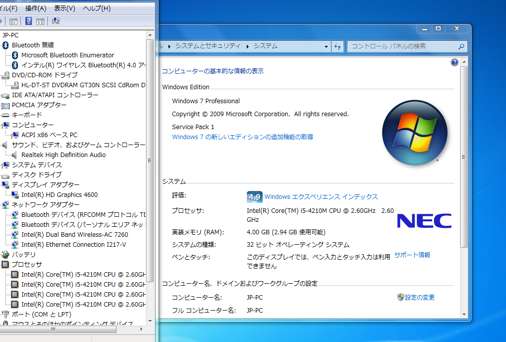
Task: Select ACPI x86 ベース PC entry
Action: pos(49,135)
